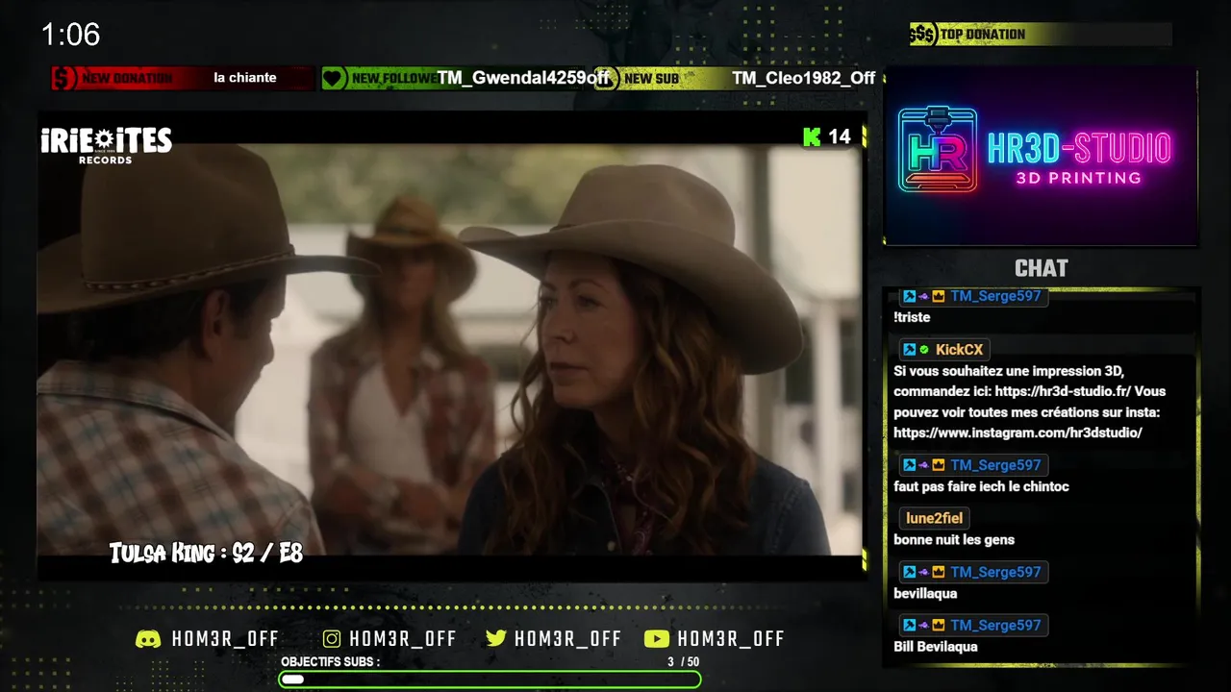This screenshot has width=1231, height=692.
Task: Click the crown badge above "!triste" message
Action: coord(939,296)
